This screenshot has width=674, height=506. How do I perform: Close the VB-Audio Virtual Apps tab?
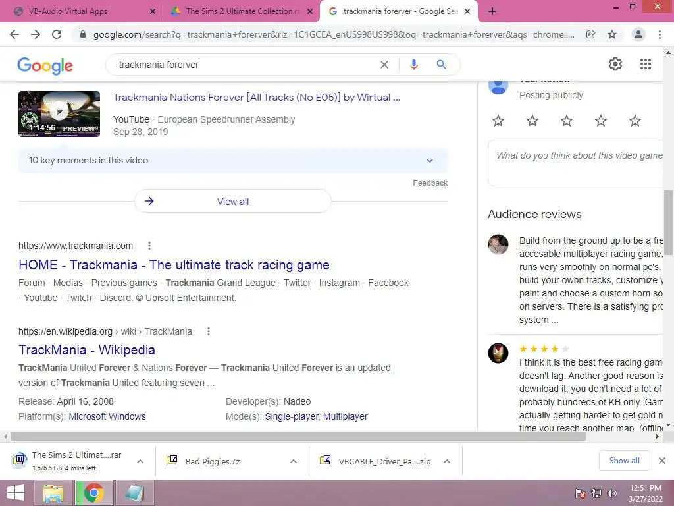153,12
